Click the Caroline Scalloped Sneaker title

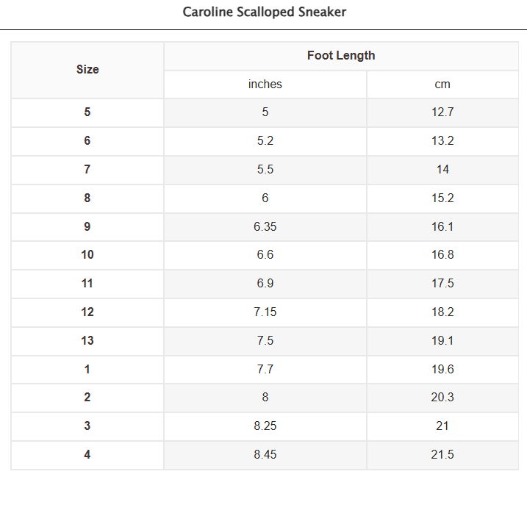pyautogui.click(x=264, y=12)
